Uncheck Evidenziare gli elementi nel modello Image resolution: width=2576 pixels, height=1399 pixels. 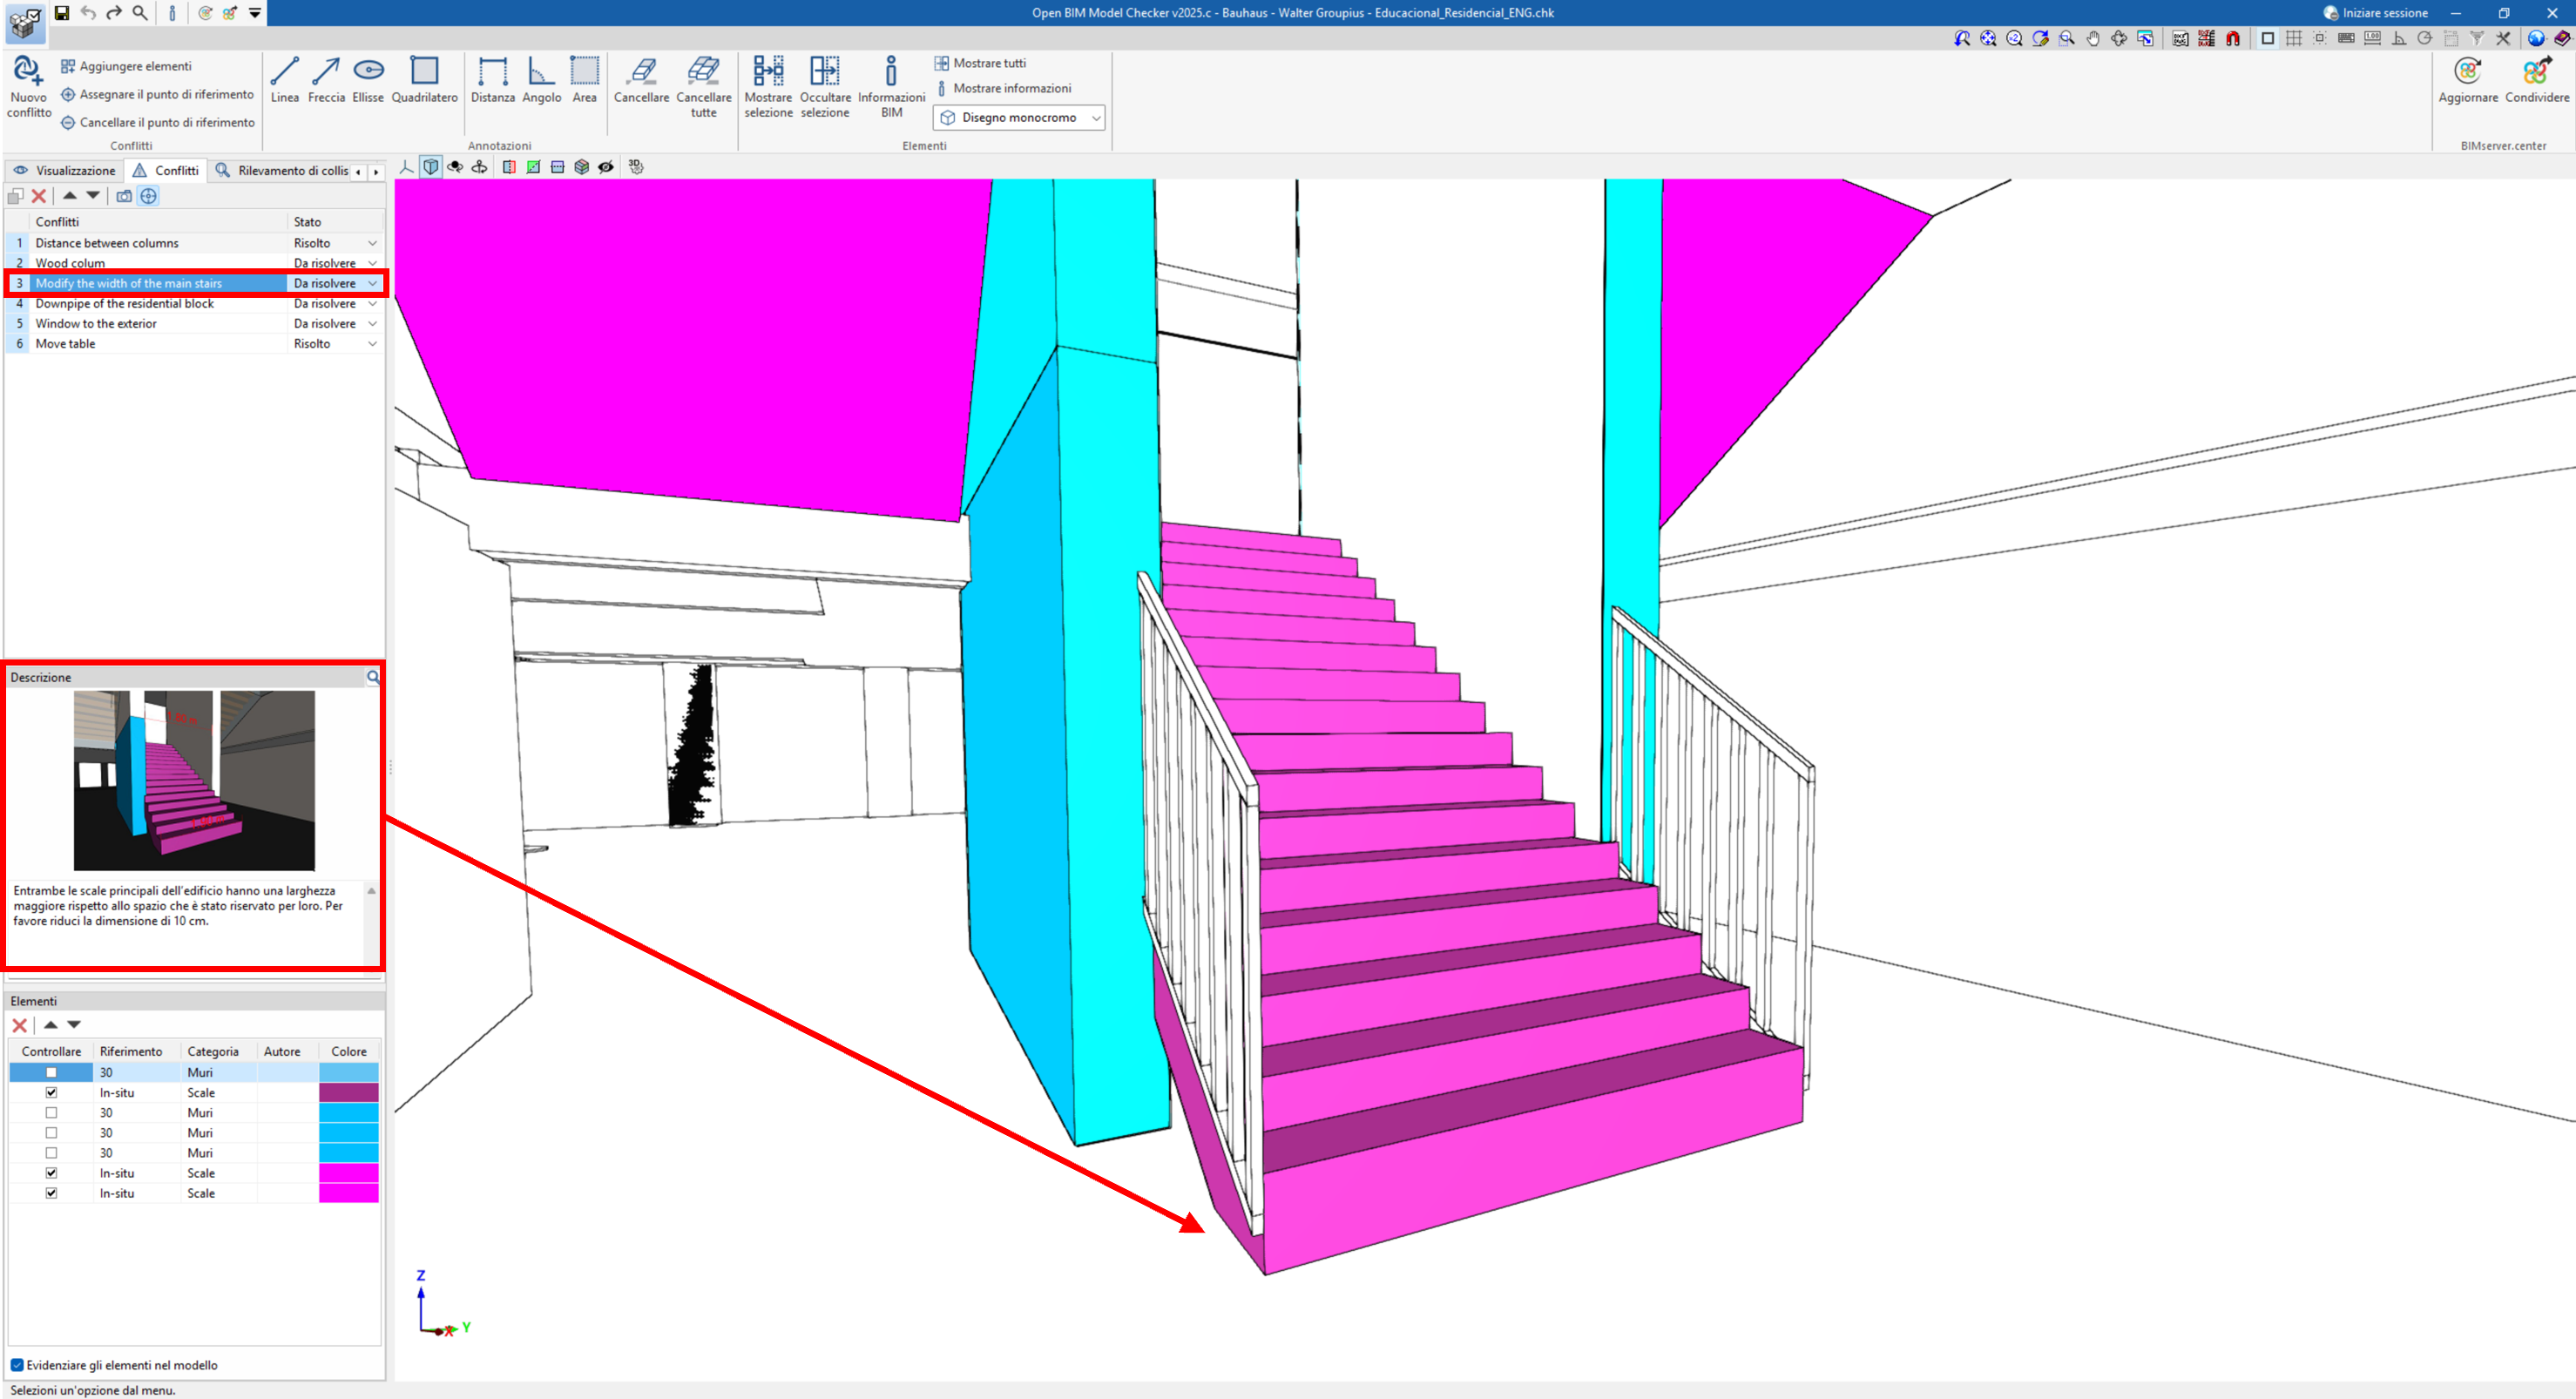pyautogui.click(x=17, y=1365)
